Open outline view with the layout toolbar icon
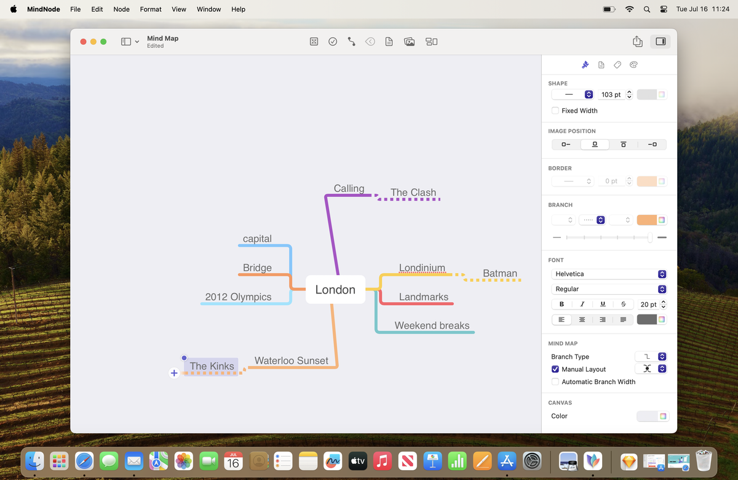This screenshot has width=738, height=480. [431, 41]
